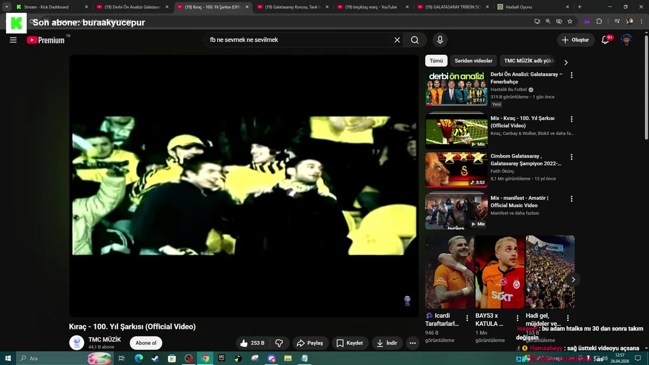649x365 pixels.
Task: Select the Tümü filter chip
Action: pyautogui.click(x=436, y=61)
